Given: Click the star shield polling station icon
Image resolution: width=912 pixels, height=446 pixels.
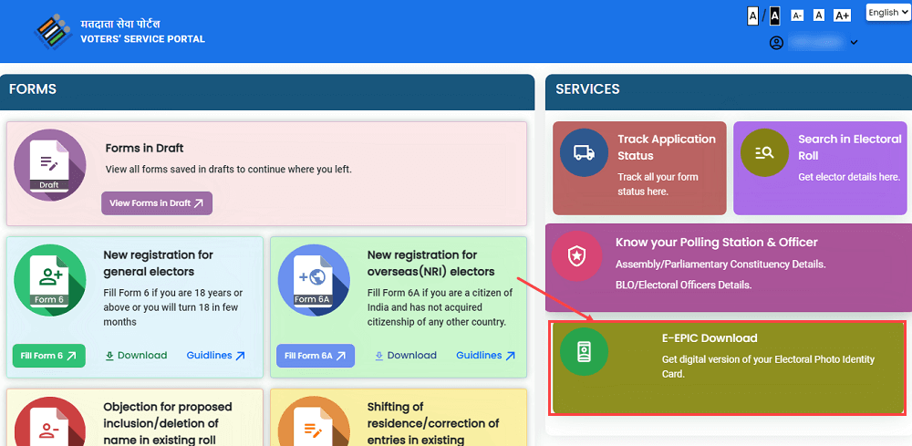Looking at the screenshot, I should (575, 256).
